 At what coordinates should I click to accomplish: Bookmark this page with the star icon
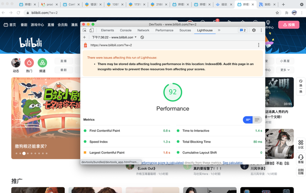[277, 13]
